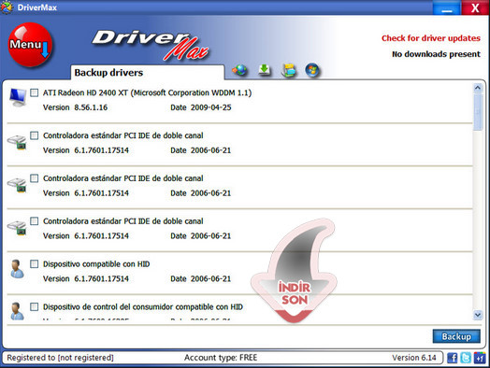Screen dimensions: 490x368
Task: Open the Facebook share icon
Action: (453, 358)
